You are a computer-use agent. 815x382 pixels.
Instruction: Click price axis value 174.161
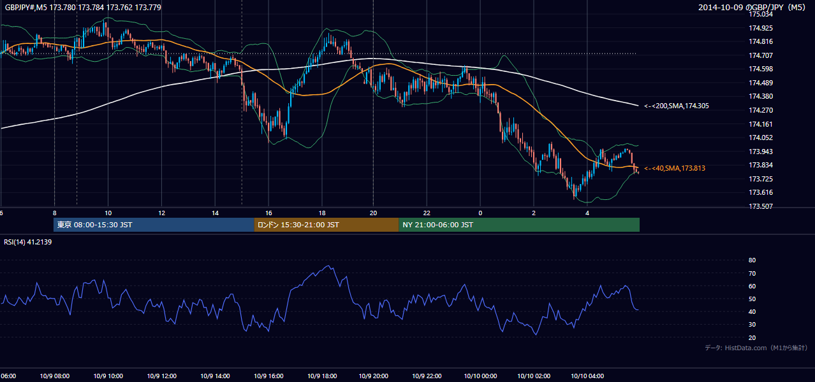tap(760, 124)
